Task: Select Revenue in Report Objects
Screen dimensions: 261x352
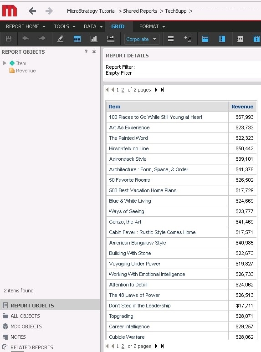Action: [x=26, y=71]
